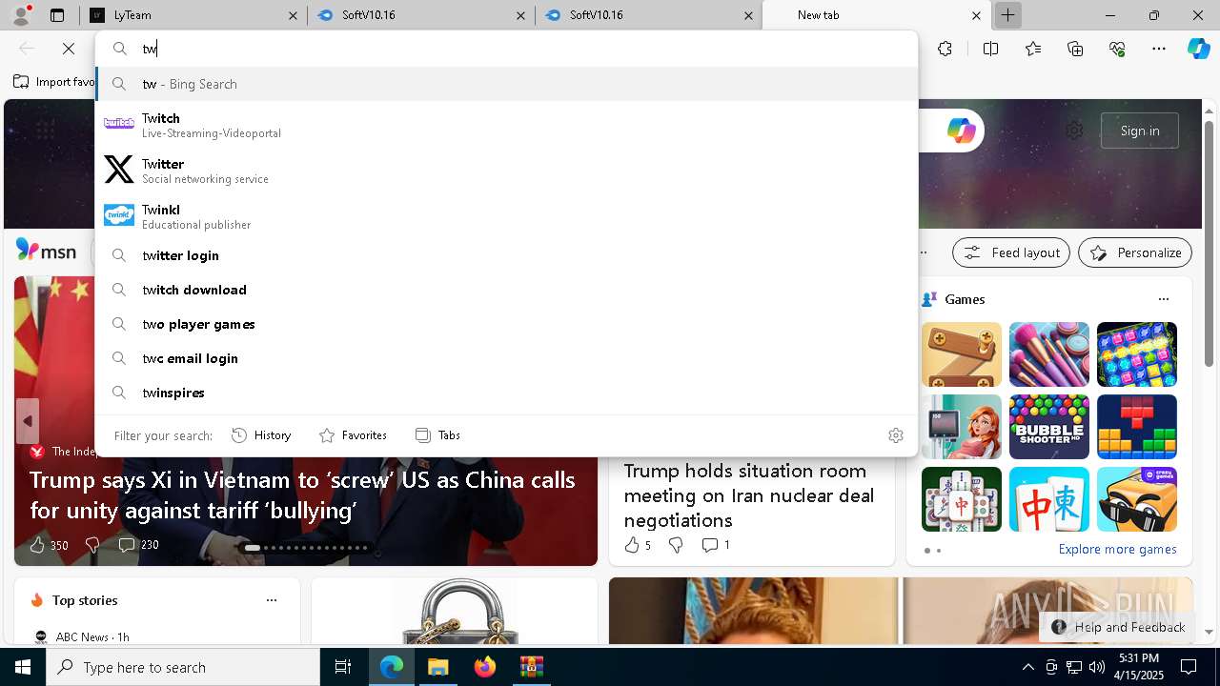Open Collections toolbar icon
This screenshot has width=1220, height=686.
(x=1075, y=49)
